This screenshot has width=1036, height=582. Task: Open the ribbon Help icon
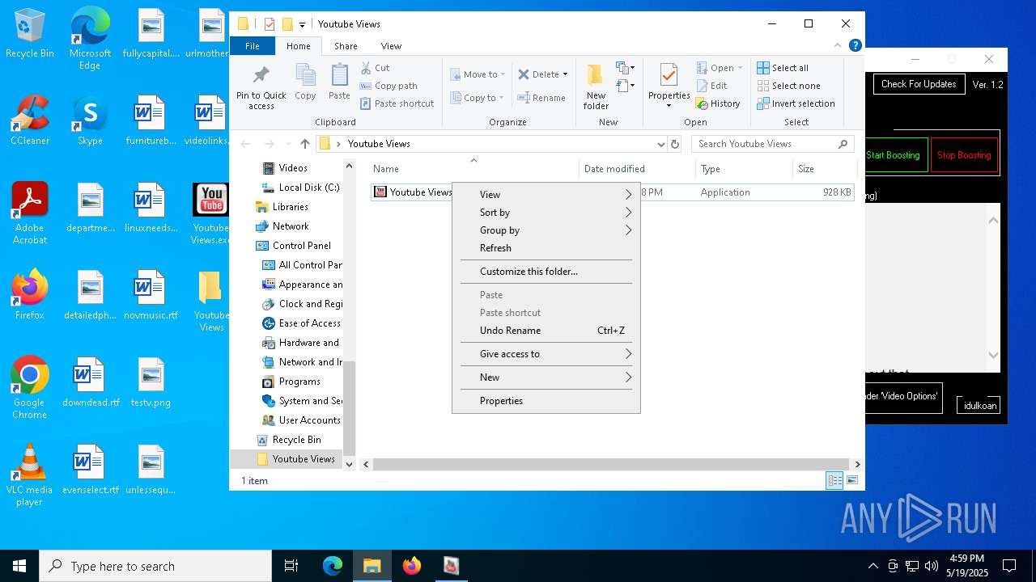[855, 46]
